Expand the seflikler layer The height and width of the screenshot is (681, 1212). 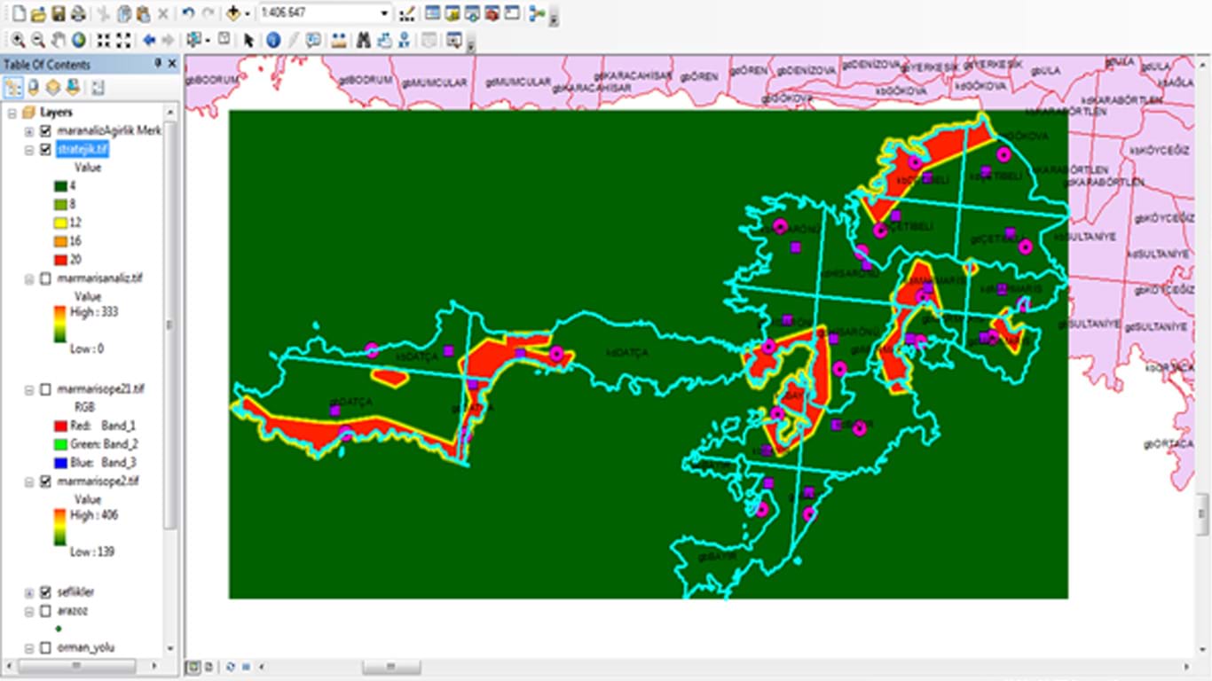(x=29, y=592)
